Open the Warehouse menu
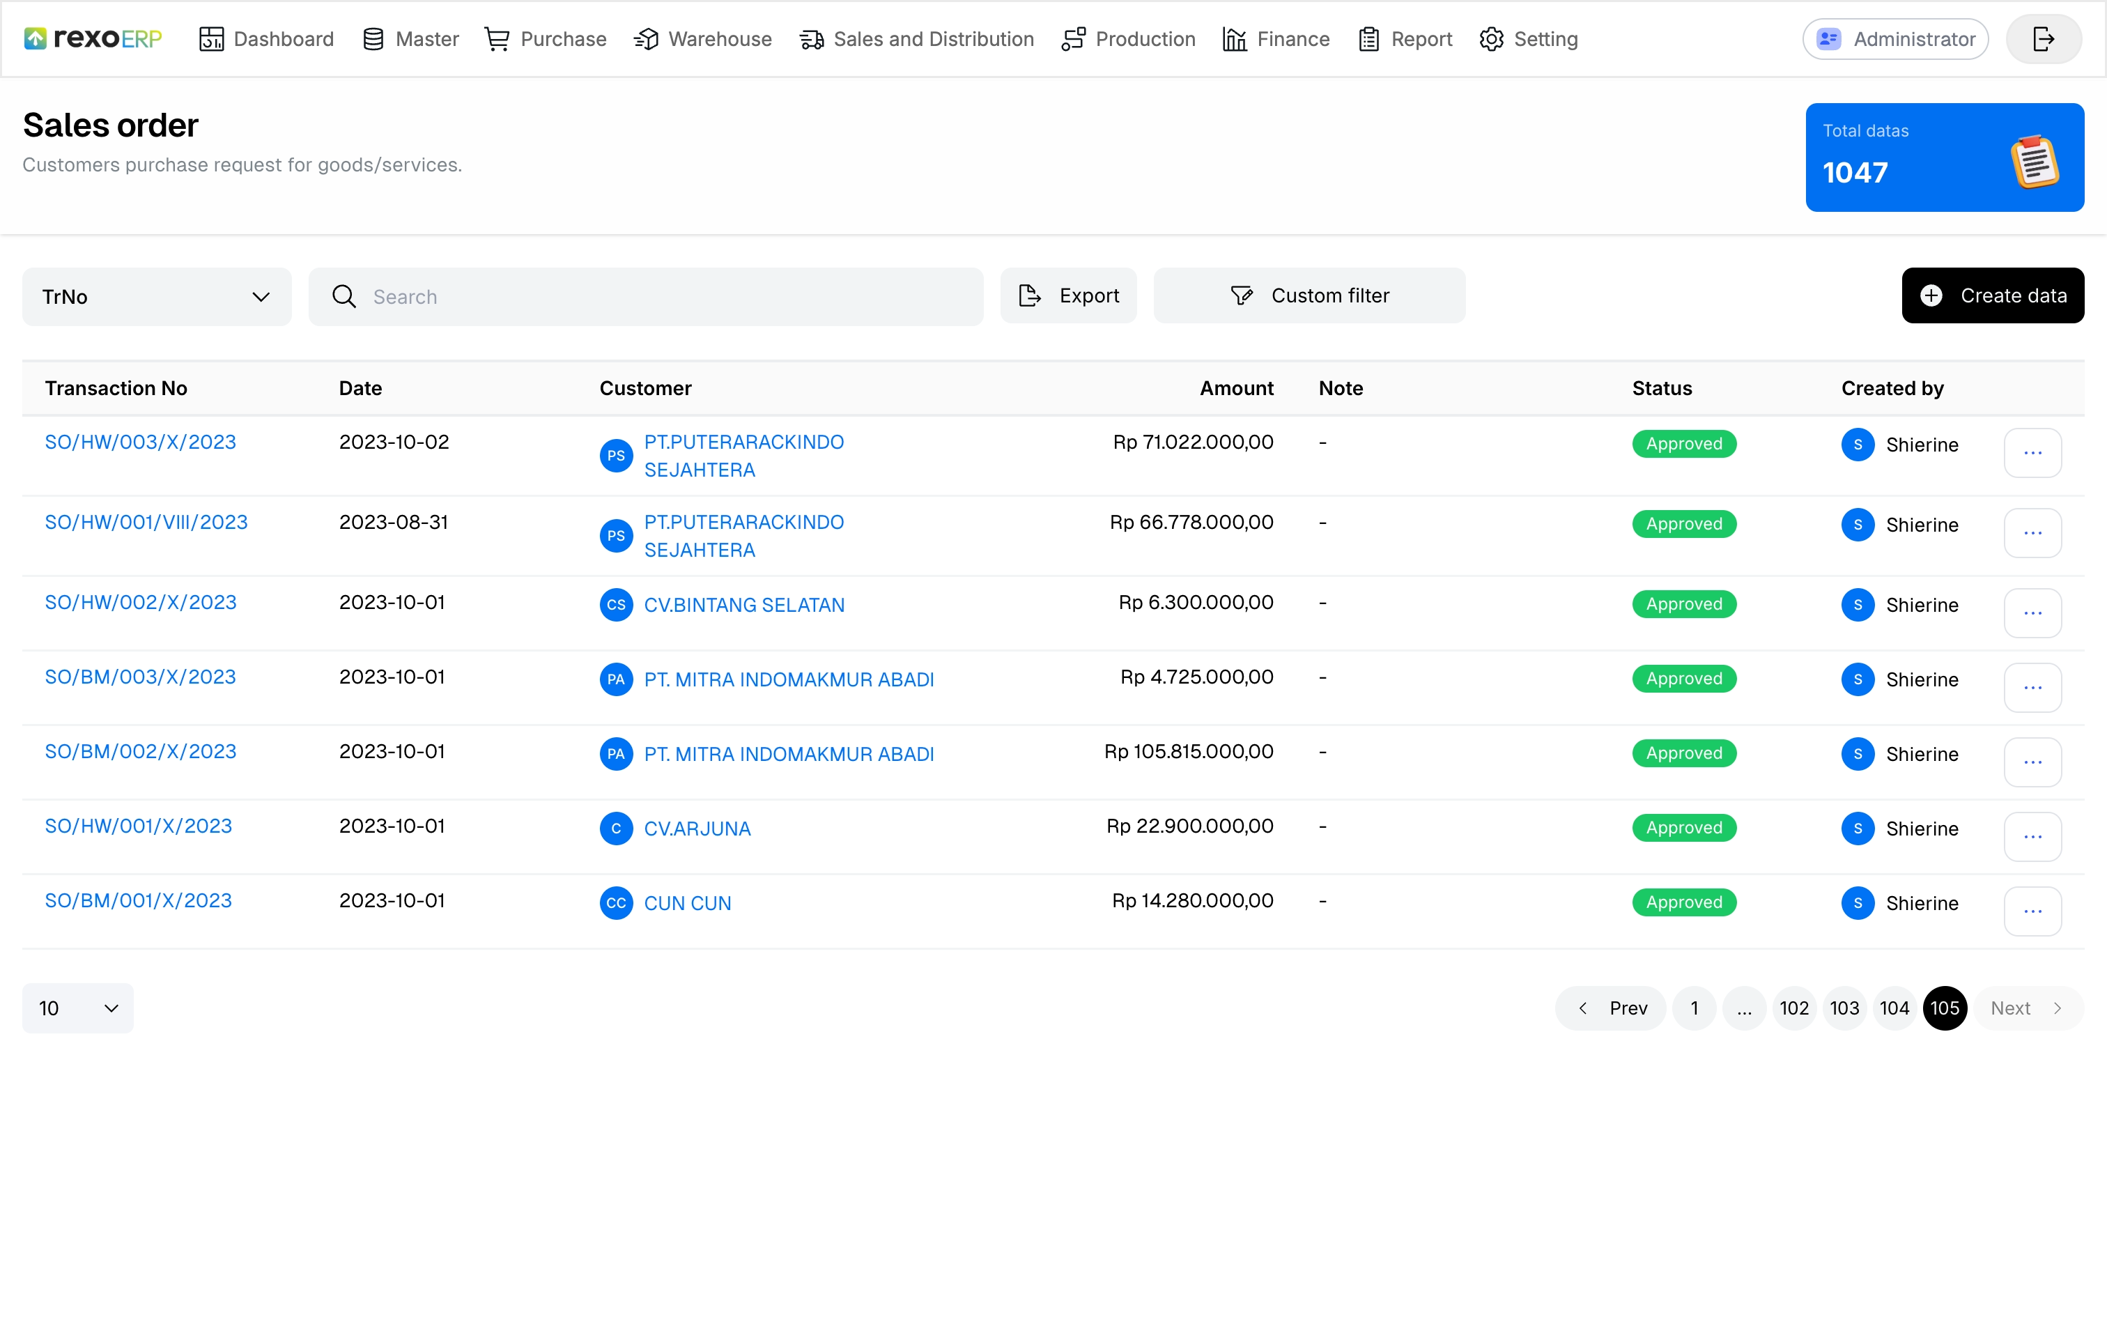 pyautogui.click(x=702, y=39)
